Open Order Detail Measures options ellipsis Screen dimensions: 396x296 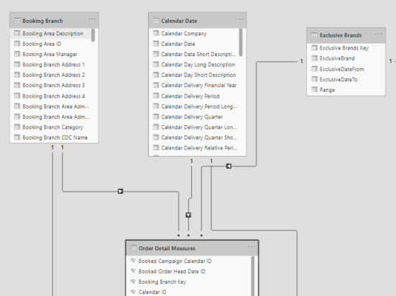[252, 247]
